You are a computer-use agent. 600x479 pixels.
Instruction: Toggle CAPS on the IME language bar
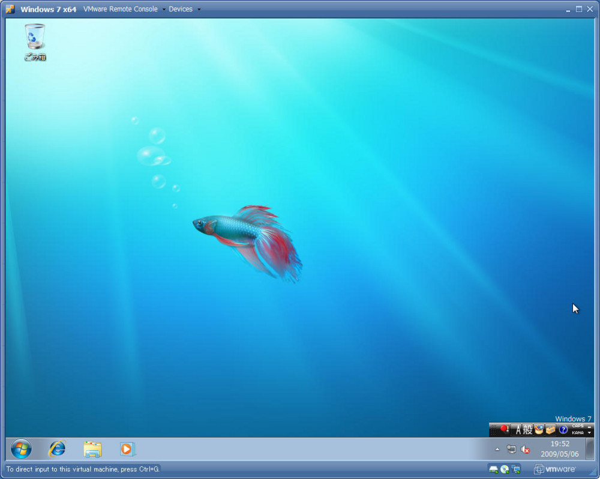point(578,426)
